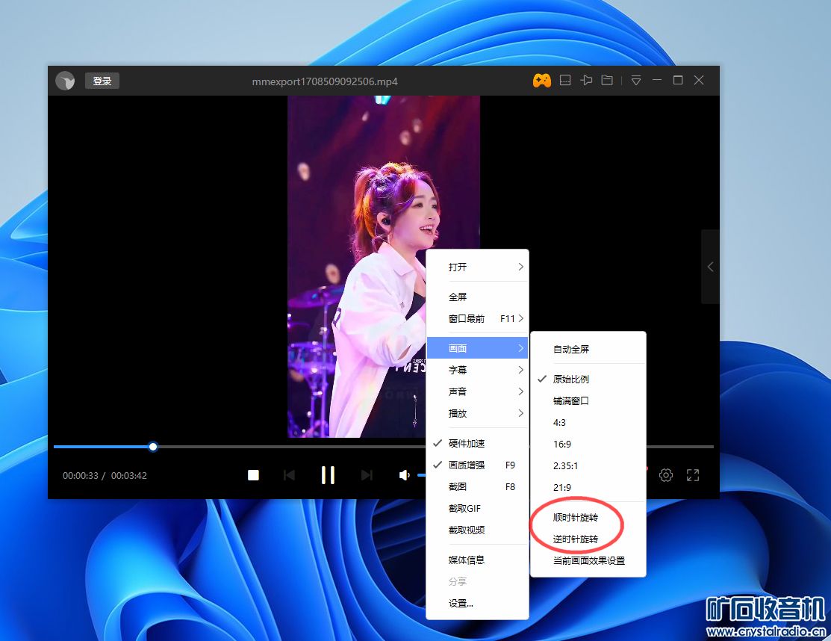Click the user avatar icon at top-left
The image size is (831, 641).
(65, 81)
